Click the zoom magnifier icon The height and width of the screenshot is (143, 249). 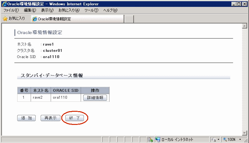pos(225,139)
